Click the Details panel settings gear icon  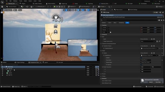(x=164, y=20)
